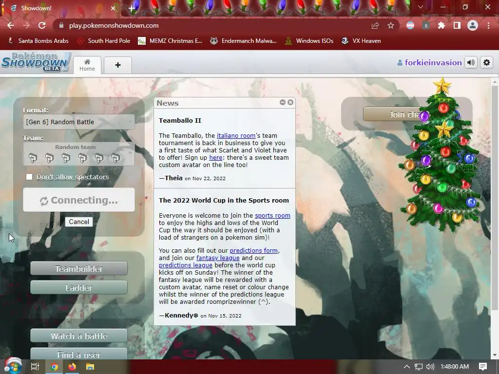Open the Teambuilder
This screenshot has width=499, height=374.
point(79,269)
